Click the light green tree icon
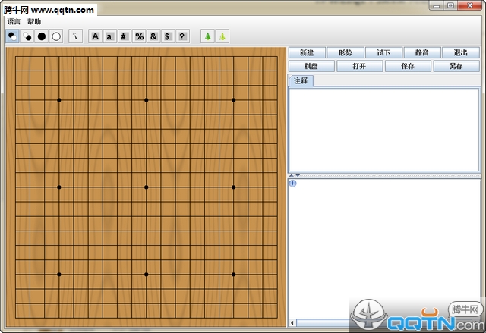The image size is (486, 333). point(222,36)
